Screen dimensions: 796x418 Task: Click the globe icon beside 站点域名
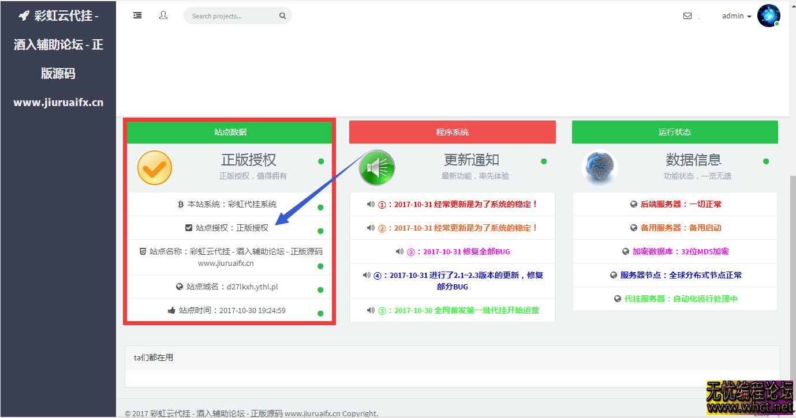pos(180,287)
